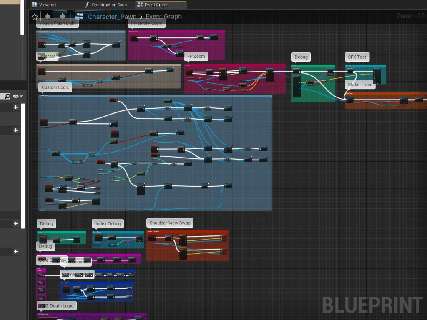Viewport: 427px width, 320px height.
Task: Open the eye view options dropdown
Action: click(x=18, y=96)
